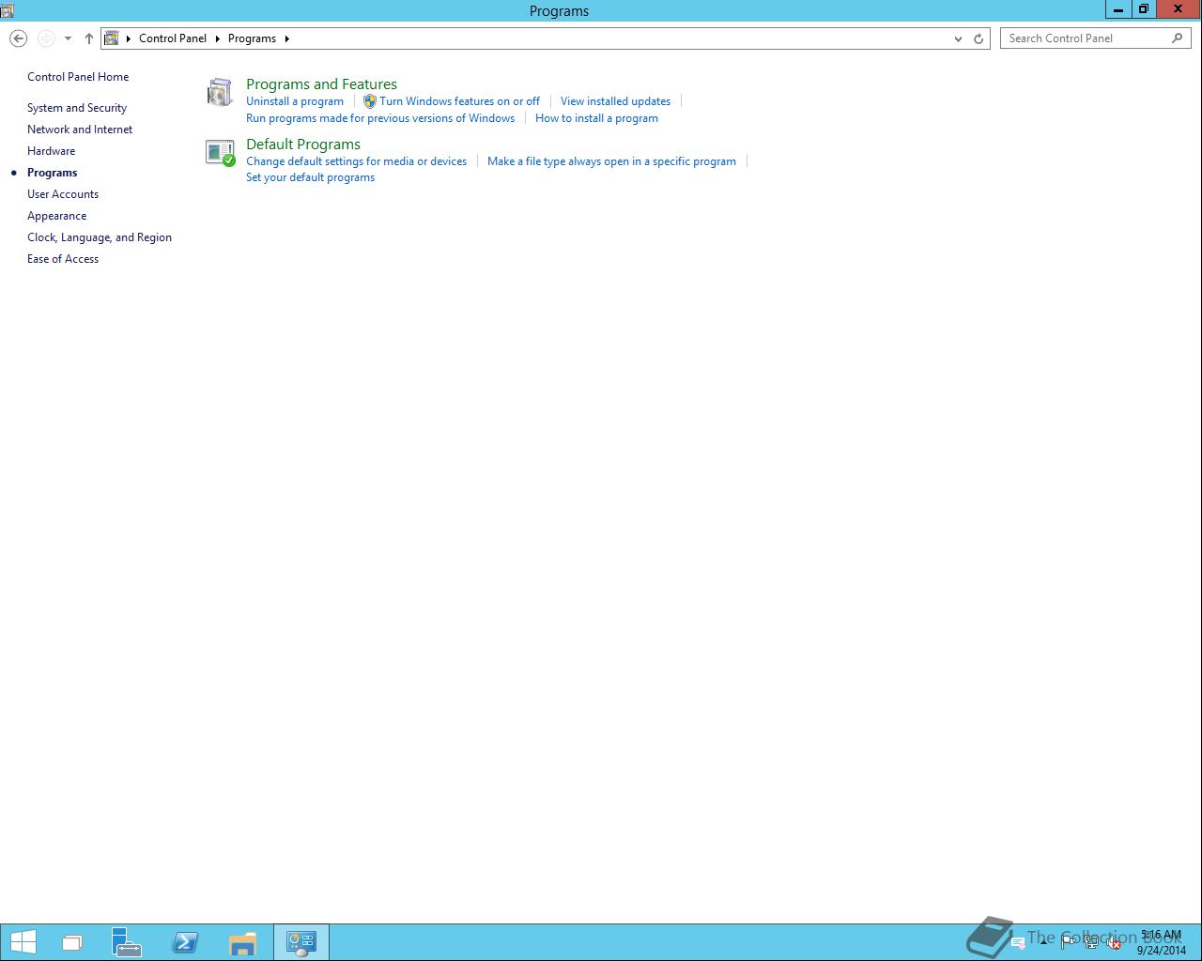
Task: Expand the address bar history dropdown
Action: [x=958, y=38]
